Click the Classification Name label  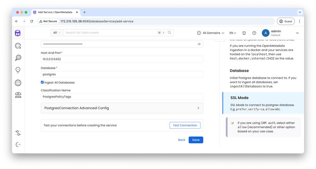pos(55,91)
